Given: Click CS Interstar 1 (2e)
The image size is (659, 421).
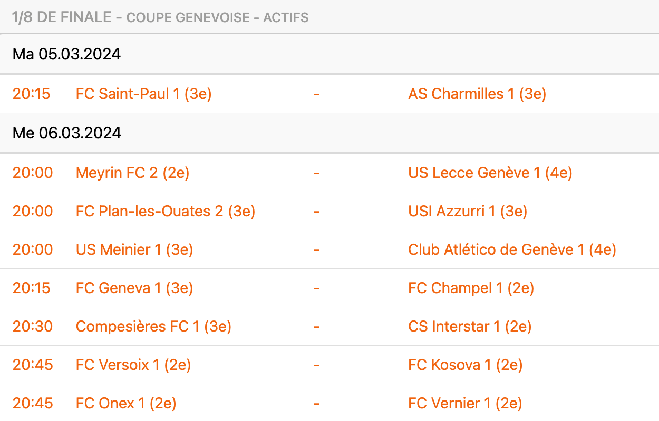Looking at the screenshot, I should pos(469,326).
